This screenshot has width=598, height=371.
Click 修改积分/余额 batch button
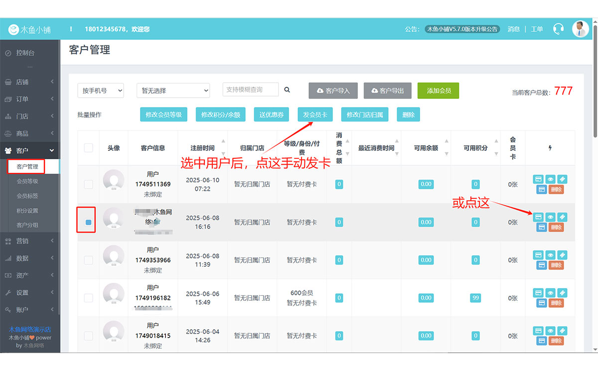pyautogui.click(x=221, y=115)
